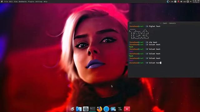This screenshot has width=200, height=112.
Task: Click the red circular tray icon
Action: click(x=178, y=2)
